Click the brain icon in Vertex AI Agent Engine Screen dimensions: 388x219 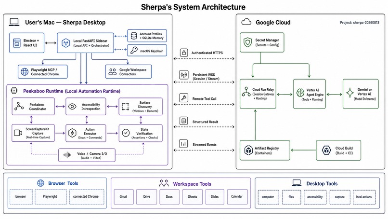click(x=300, y=93)
